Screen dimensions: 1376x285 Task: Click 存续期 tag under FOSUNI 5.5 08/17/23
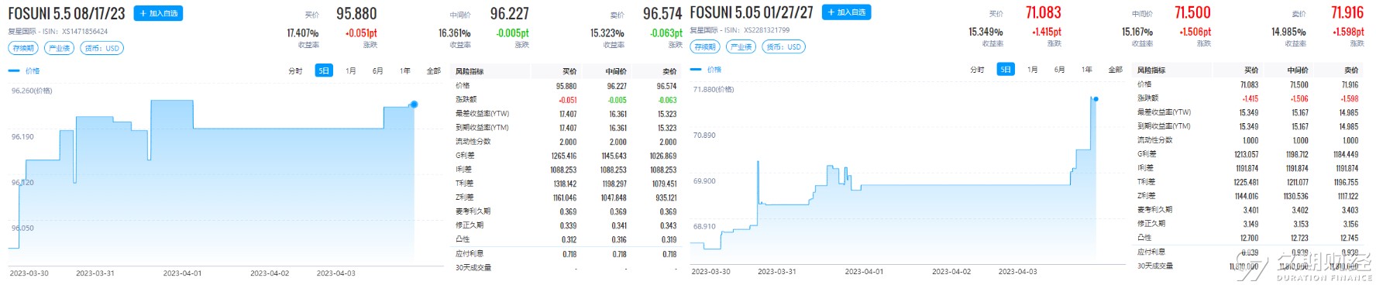click(23, 48)
